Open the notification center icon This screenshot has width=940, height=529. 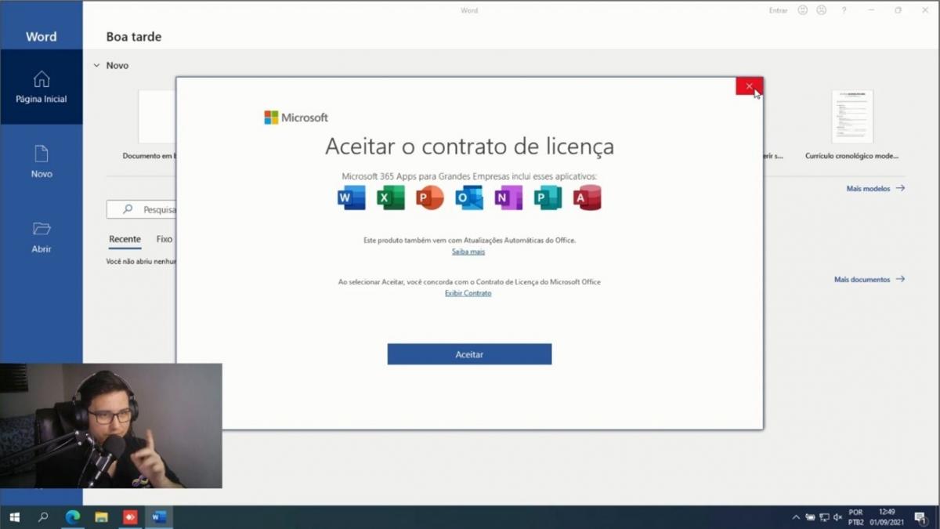920,517
